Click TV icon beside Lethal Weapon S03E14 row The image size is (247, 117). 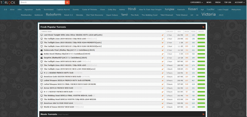click(x=42, y=80)
